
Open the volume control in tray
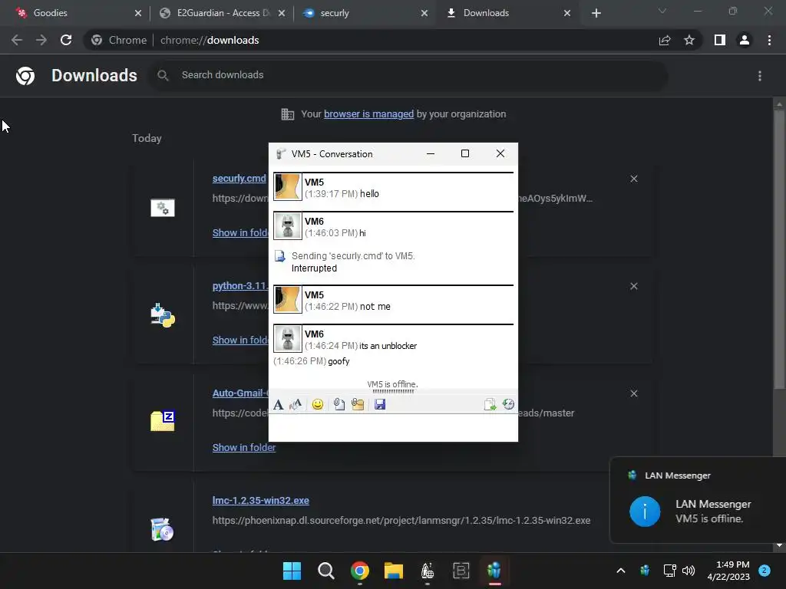(x=689, y=571)
